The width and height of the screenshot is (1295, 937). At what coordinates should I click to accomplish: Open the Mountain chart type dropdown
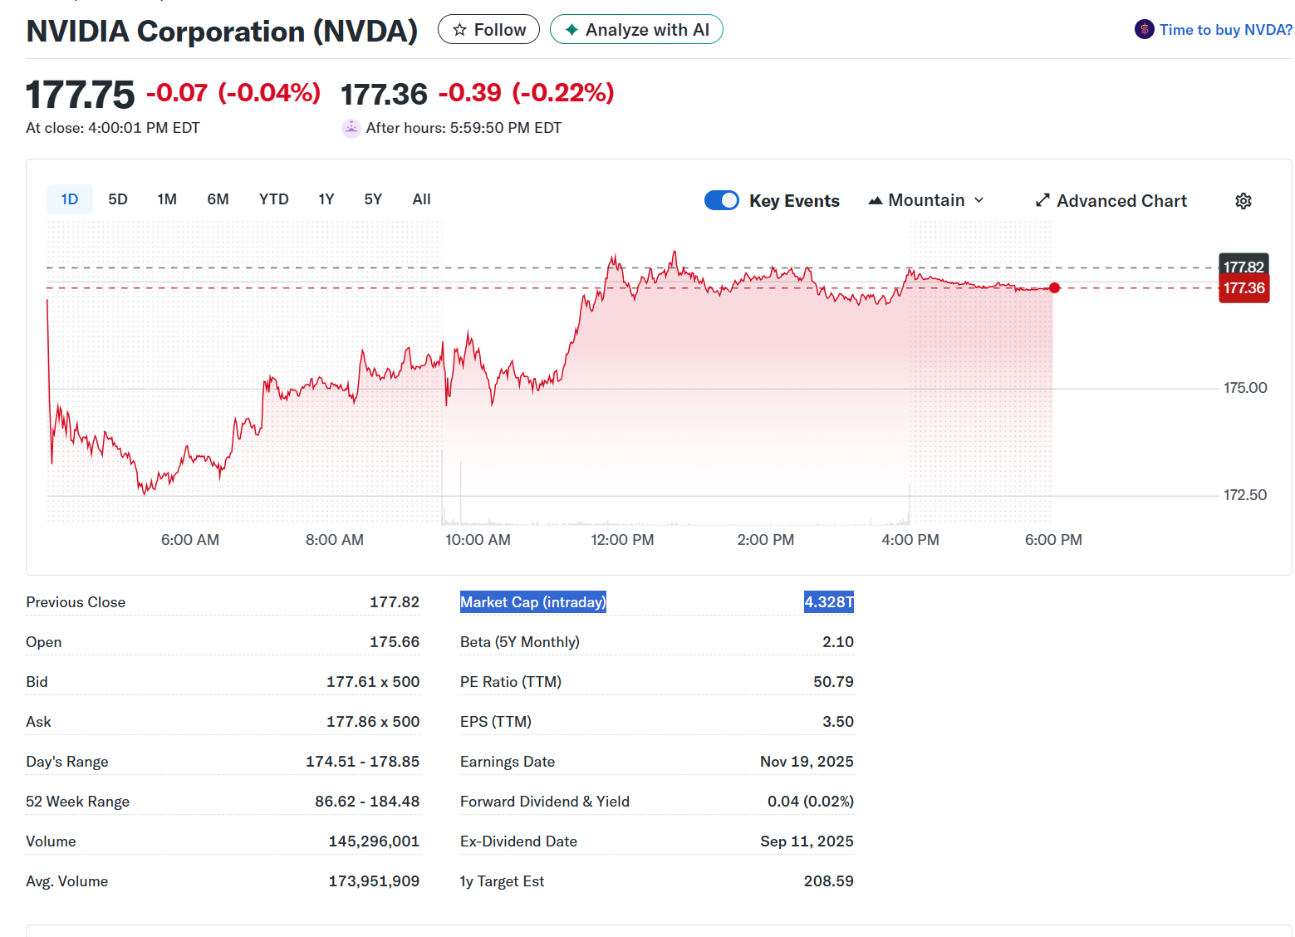click(x=926, y=200)
